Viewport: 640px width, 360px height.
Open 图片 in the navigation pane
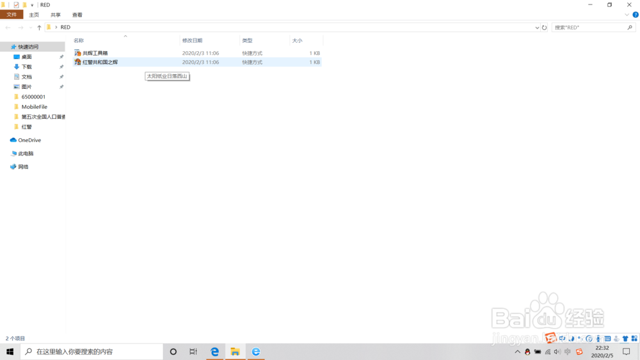point(26,87)
